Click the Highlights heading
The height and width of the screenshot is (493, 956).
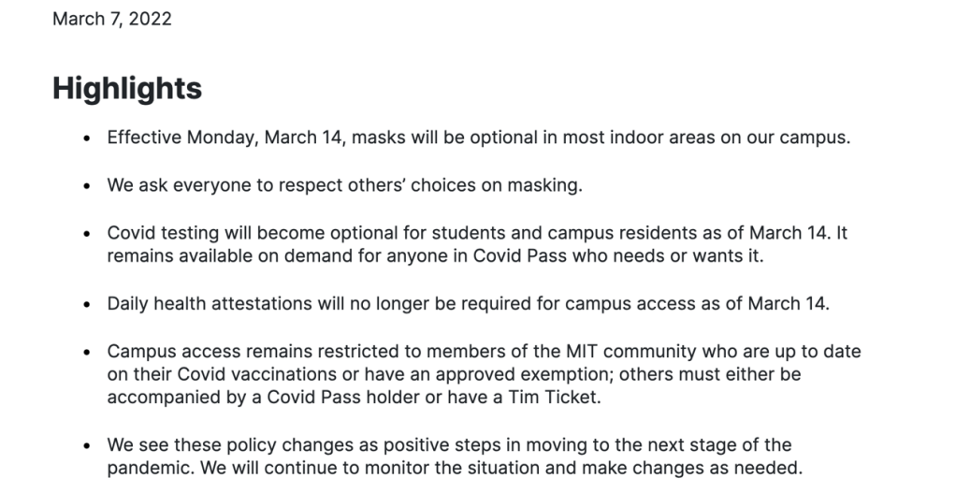tap(127, 88)
